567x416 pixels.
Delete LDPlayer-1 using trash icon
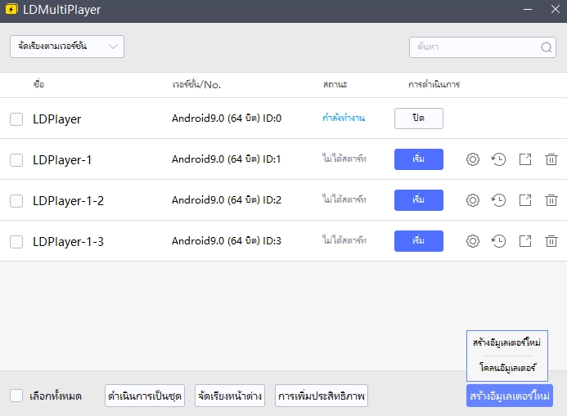551,159
